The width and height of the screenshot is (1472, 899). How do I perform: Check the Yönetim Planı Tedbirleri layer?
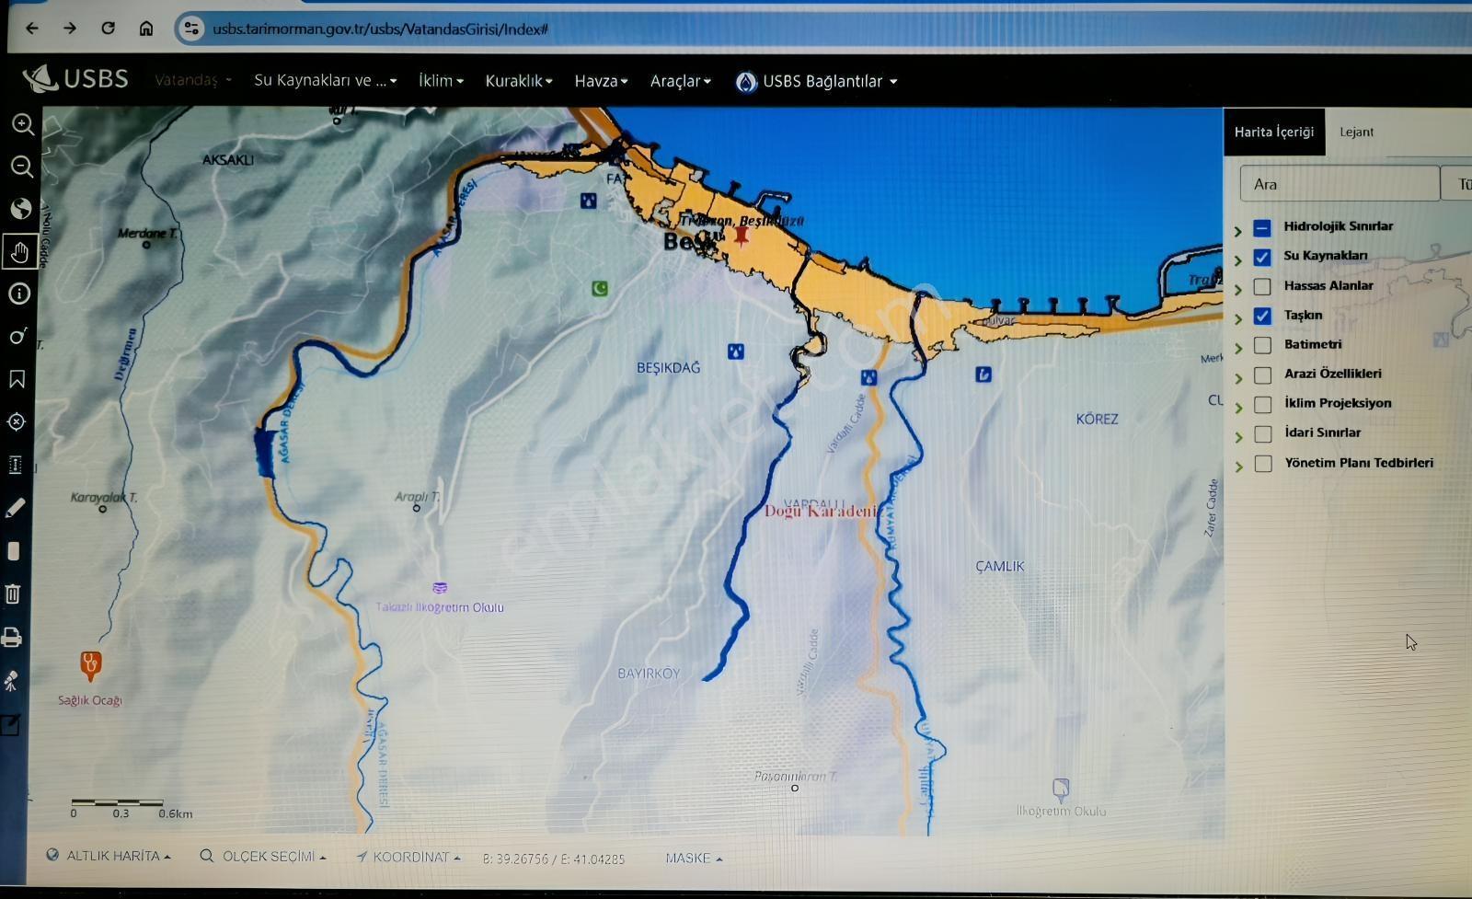pyautogui.click(x=1263, y=463)
